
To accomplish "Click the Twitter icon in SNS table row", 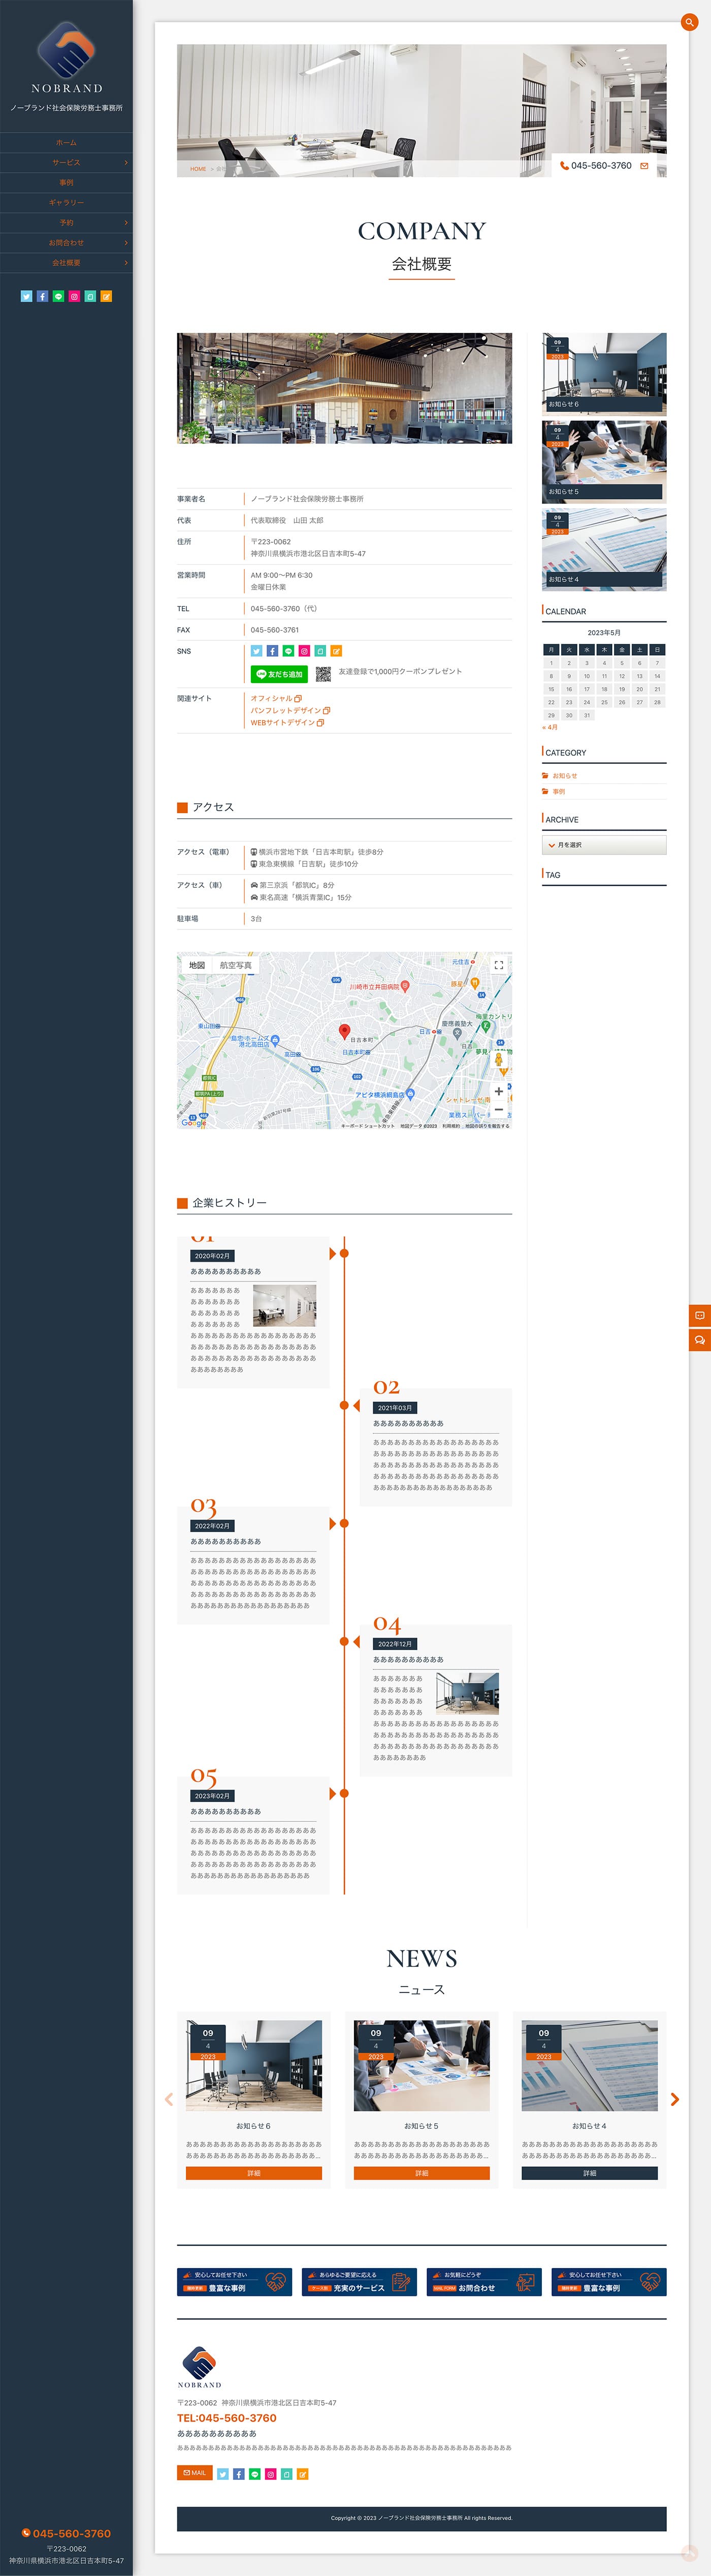I will click(256, 651).
